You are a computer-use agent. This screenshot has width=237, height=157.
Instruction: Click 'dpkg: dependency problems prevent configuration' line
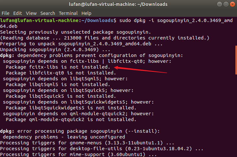click(92, 55)
